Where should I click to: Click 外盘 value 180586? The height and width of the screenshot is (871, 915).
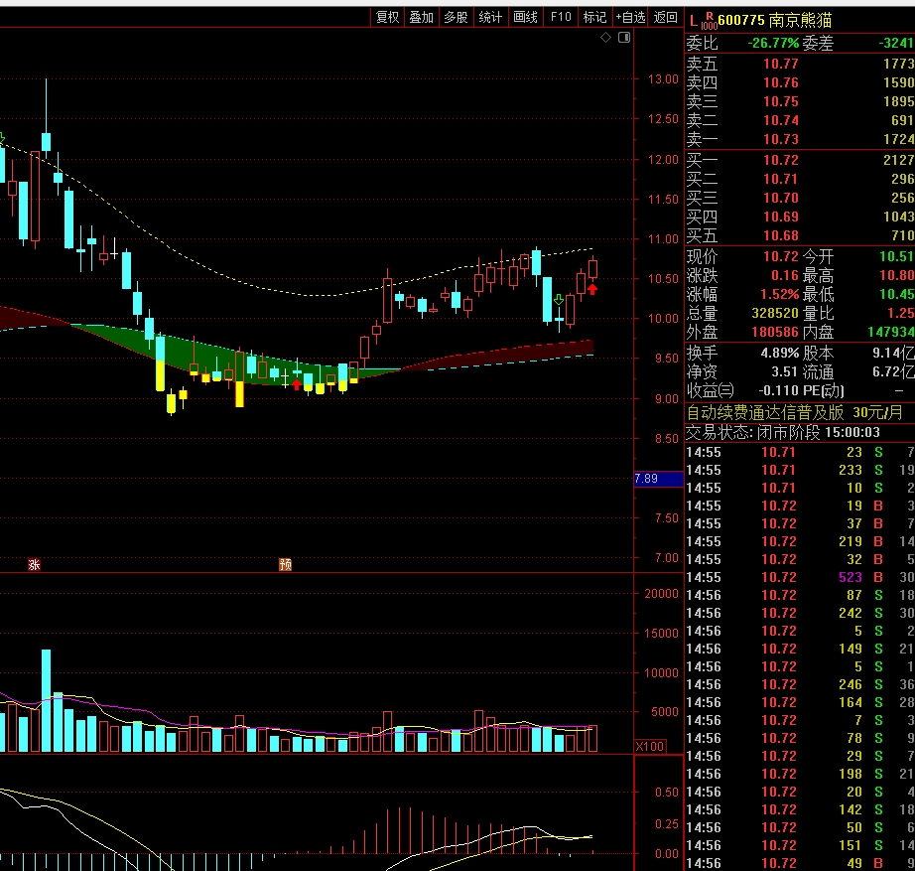click(x=774, y=332)
